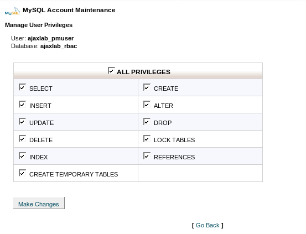The width and height of the screenshot is (306, 234).
Task: Click the LOCK TABLES label
Action: pyautogui.click(x=174, y=140)
